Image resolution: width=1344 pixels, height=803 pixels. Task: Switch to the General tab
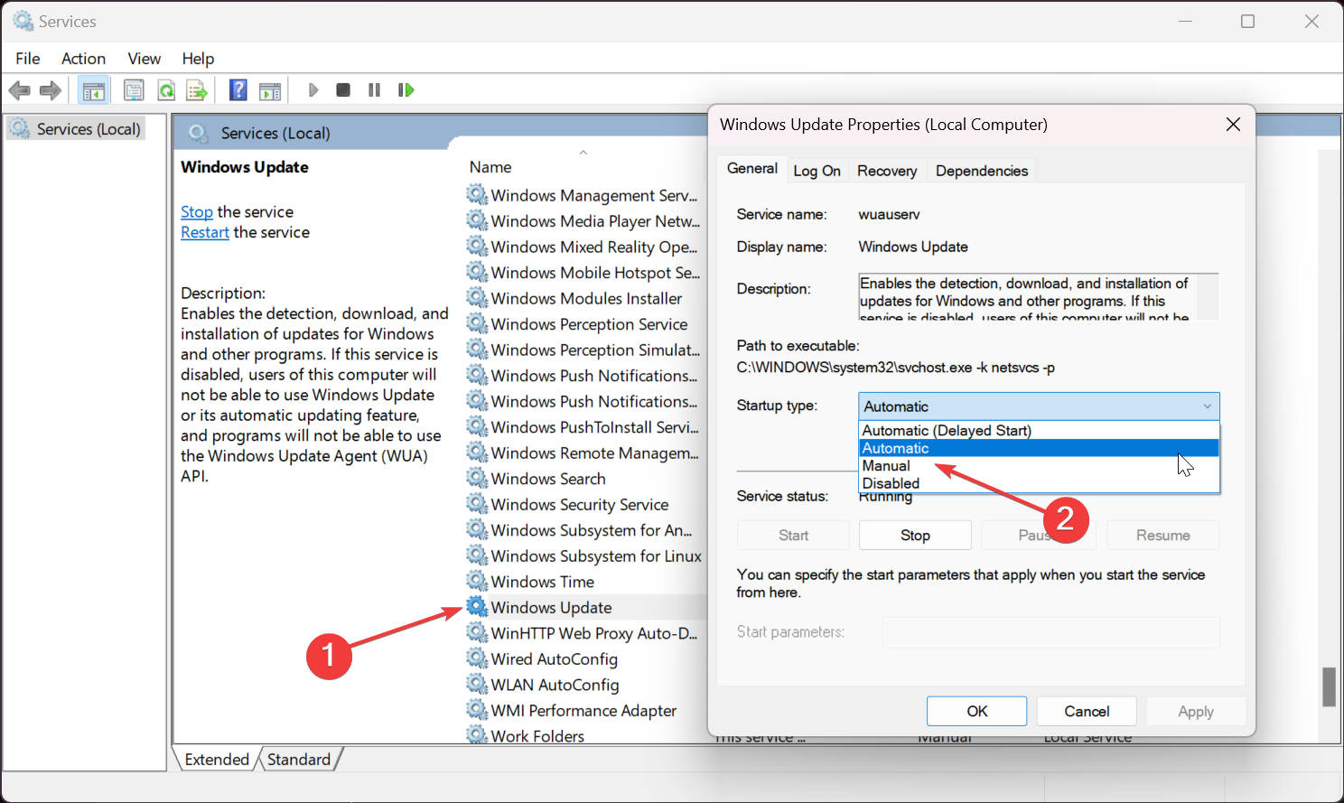752,169
